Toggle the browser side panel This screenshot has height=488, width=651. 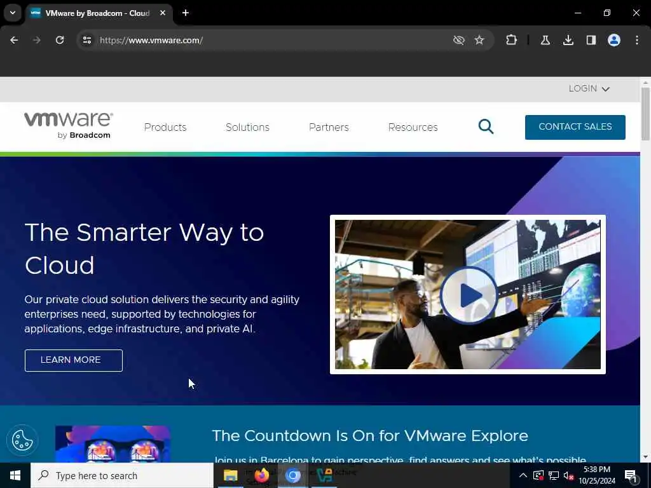click(591, 40)
